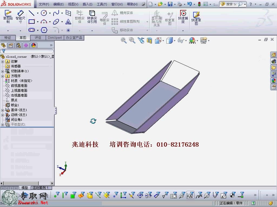Select the Arc sketch tool
This screenshot has height=207, width=277.
(44, 22)
